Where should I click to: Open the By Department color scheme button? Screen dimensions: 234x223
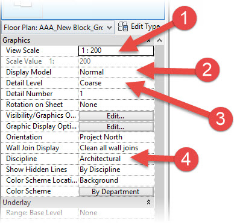click(x=116, y=192)
